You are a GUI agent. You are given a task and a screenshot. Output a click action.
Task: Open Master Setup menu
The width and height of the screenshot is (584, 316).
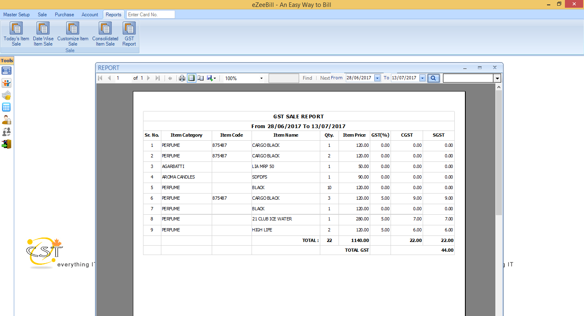coord(17,15)
